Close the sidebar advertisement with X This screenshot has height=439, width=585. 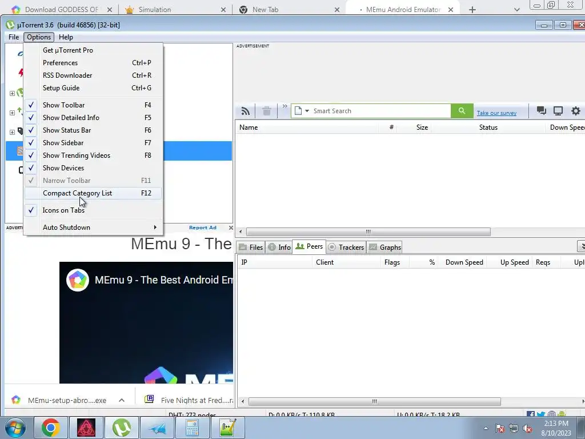coord(231,228)
